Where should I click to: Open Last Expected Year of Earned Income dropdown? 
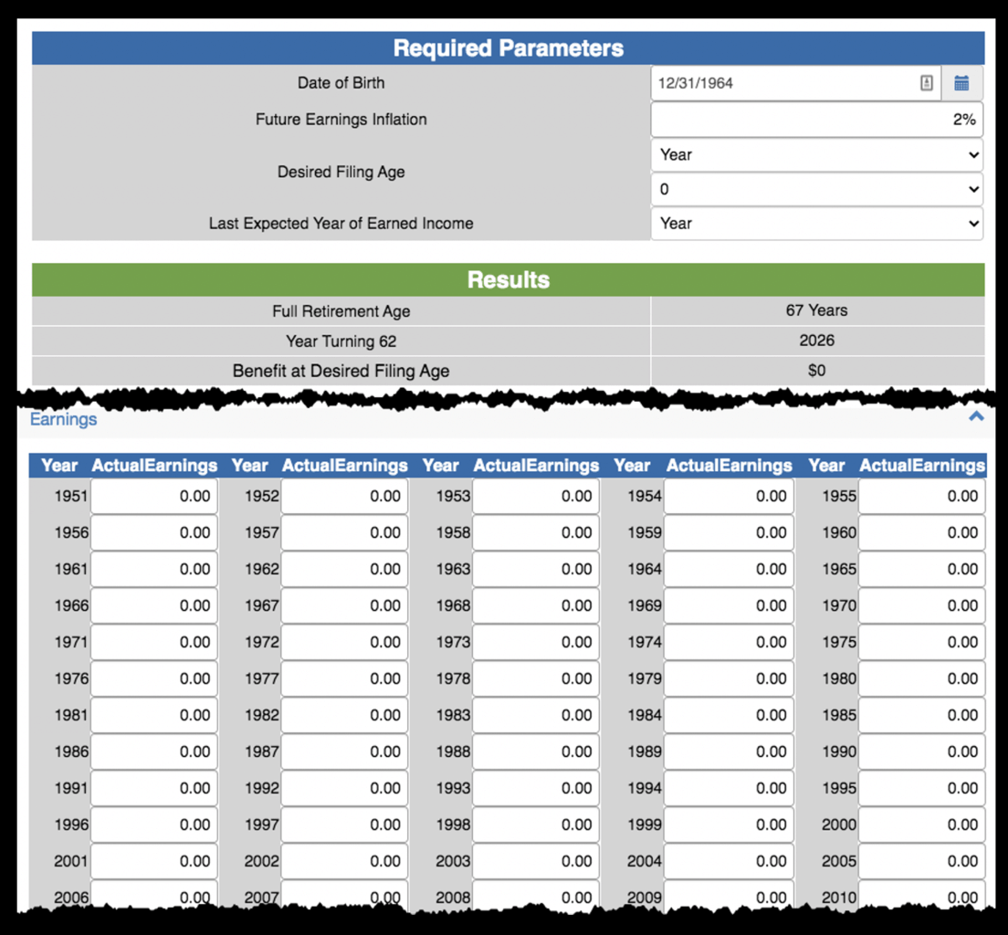click(x=816, y=223)
